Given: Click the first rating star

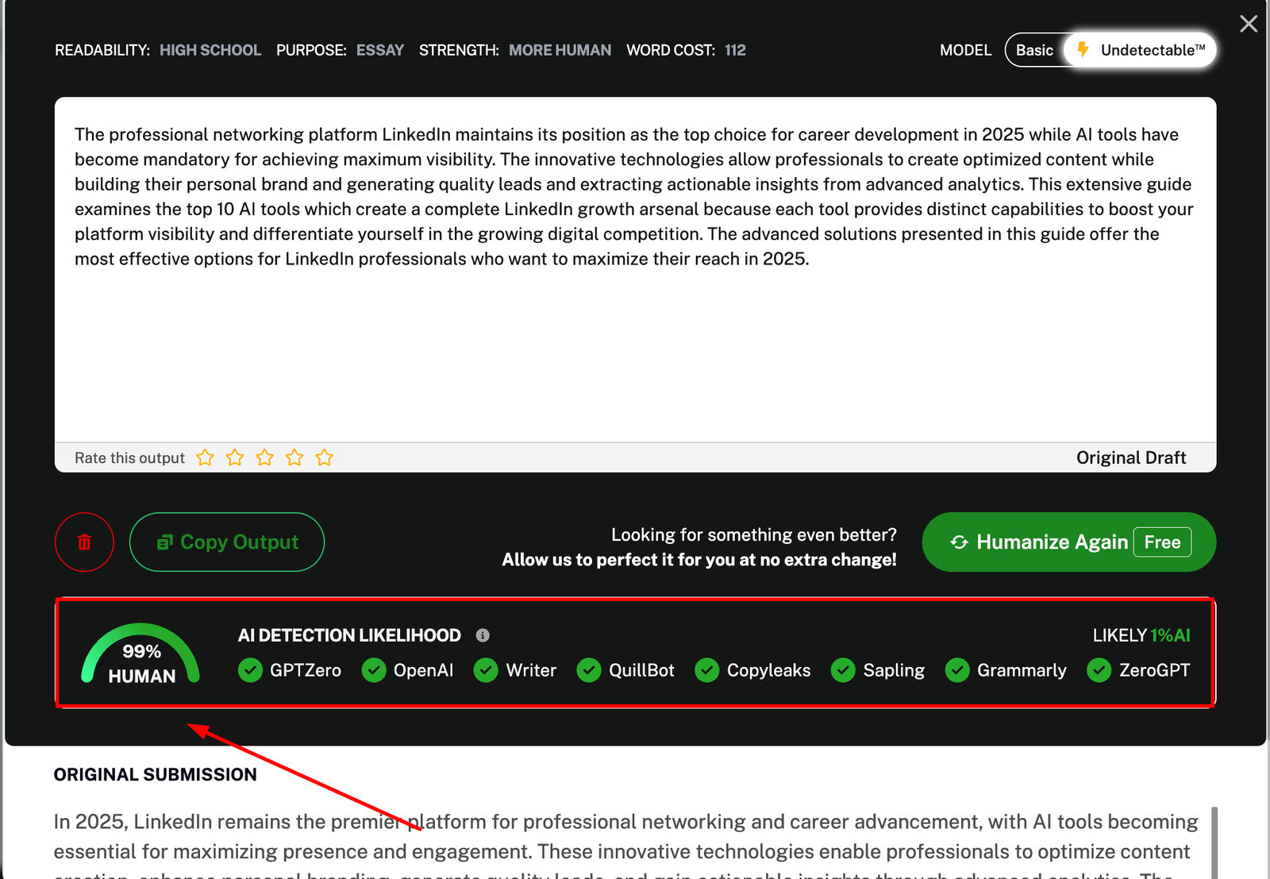Looking at the screenshot, I should click(205, 457).
